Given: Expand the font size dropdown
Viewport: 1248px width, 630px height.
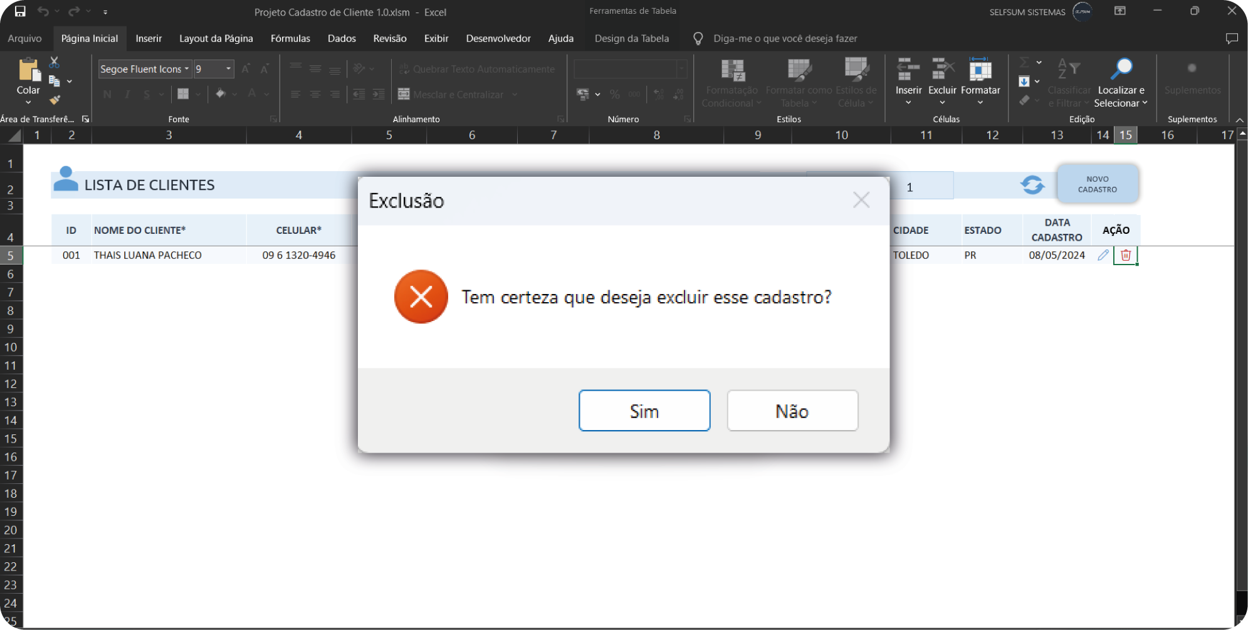Looking at the screenshot, I should pyautogui.click(x=228, y=69).
